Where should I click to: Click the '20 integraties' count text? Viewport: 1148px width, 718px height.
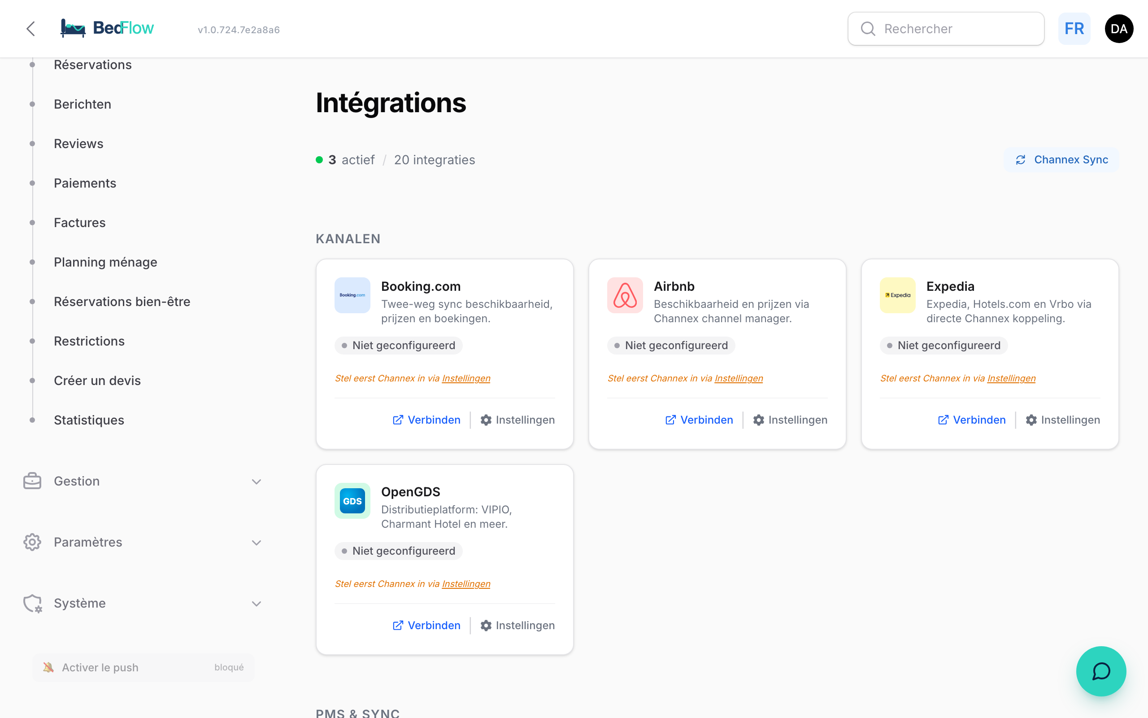(435, 160)
